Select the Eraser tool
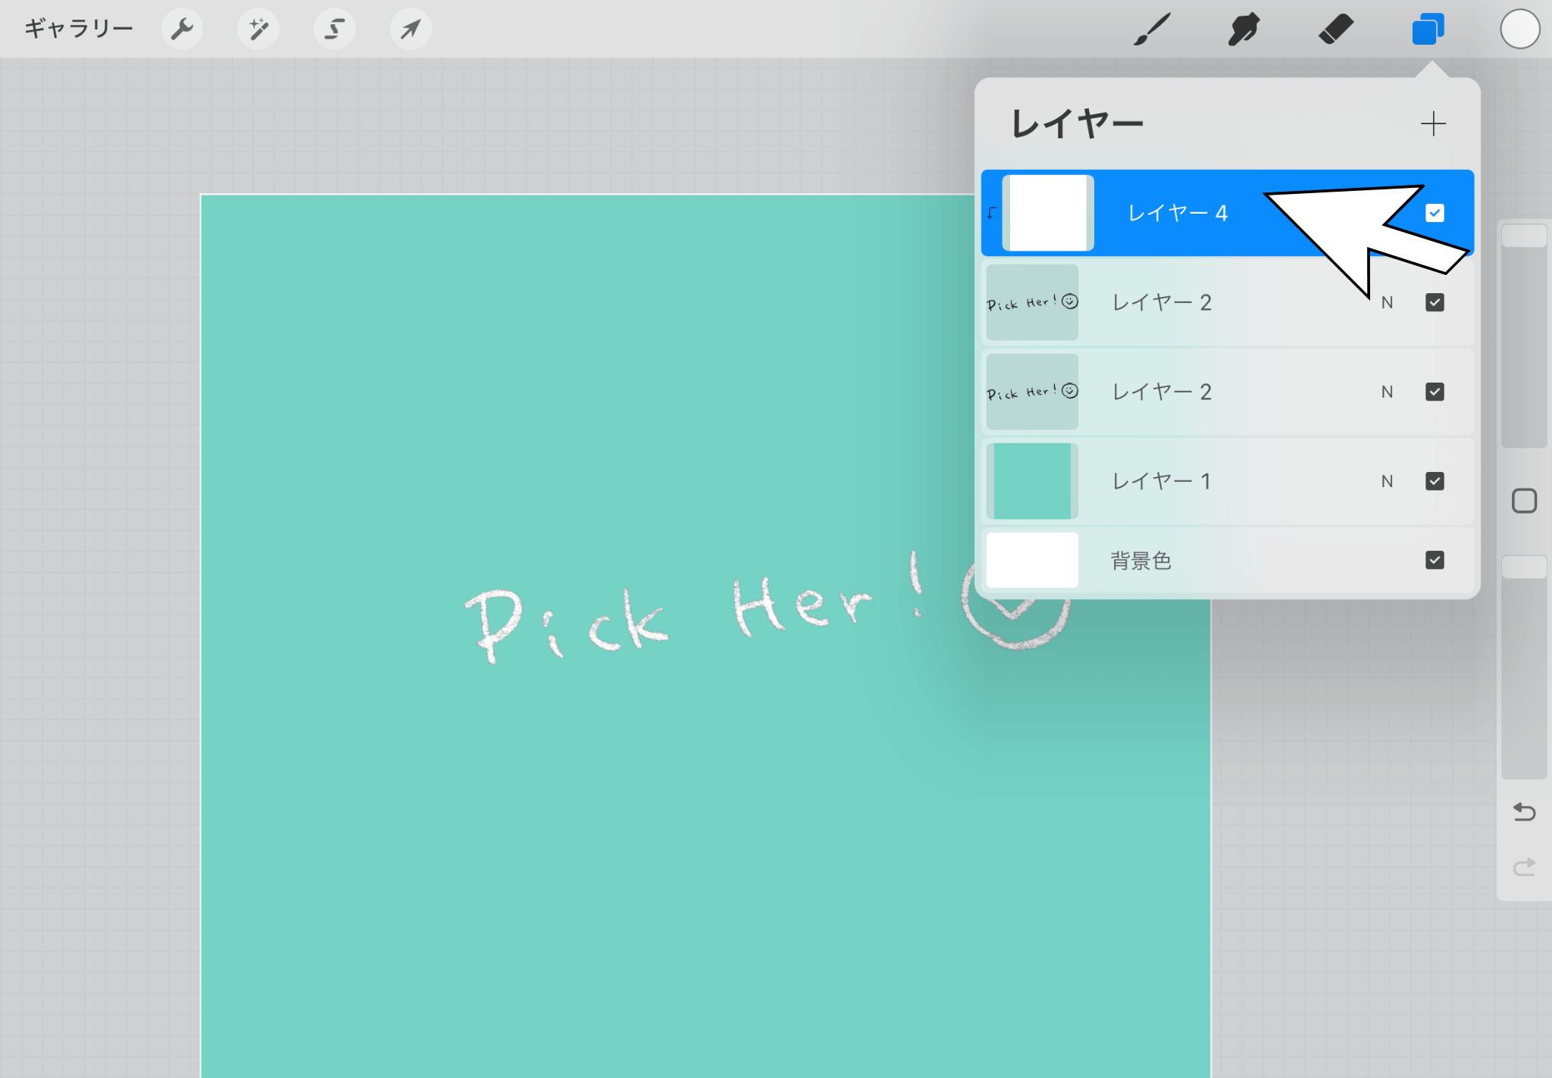The height and width of the screenshot is (1078, 1552). click(x=1335, y=30)
